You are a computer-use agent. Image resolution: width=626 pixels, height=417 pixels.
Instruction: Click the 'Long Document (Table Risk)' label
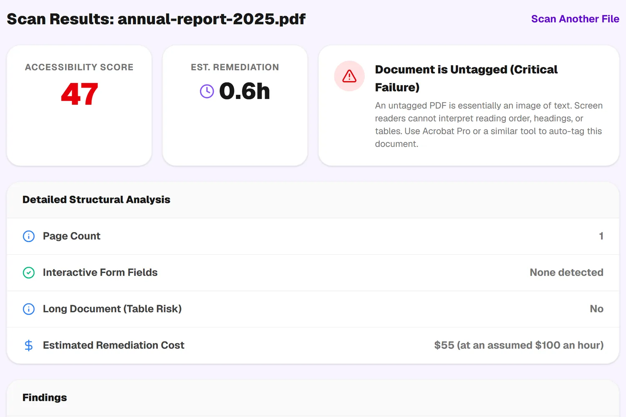[x=112, y=309]
